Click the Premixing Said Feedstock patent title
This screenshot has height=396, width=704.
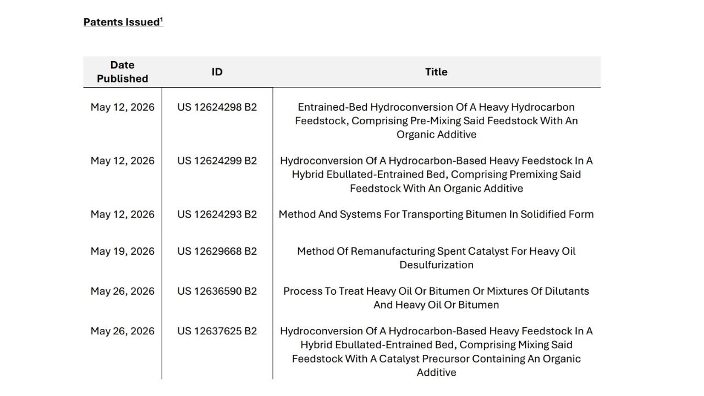[436, 174]
